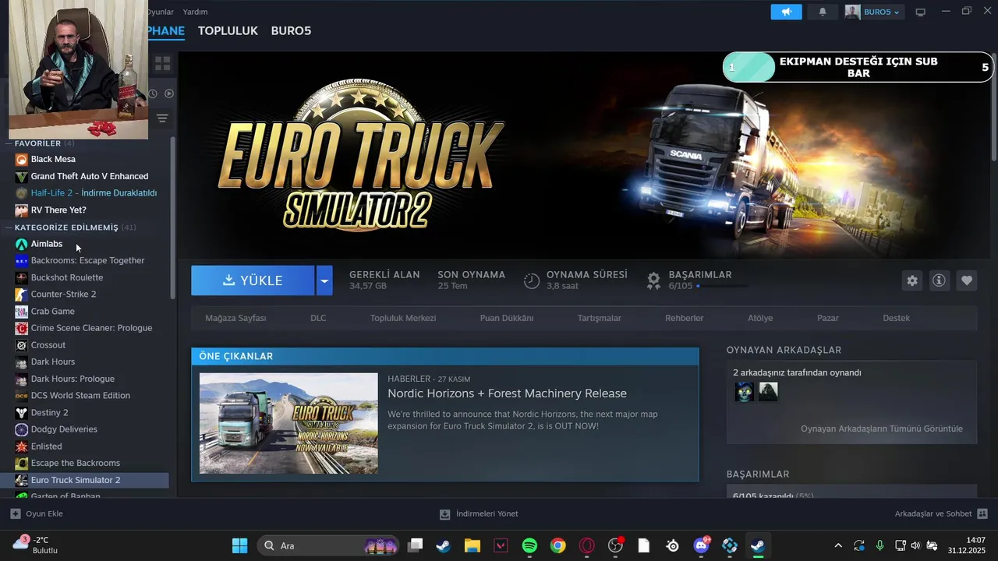
Task: Switch to Big Picture mode icon
Action: tap(920, 12)
